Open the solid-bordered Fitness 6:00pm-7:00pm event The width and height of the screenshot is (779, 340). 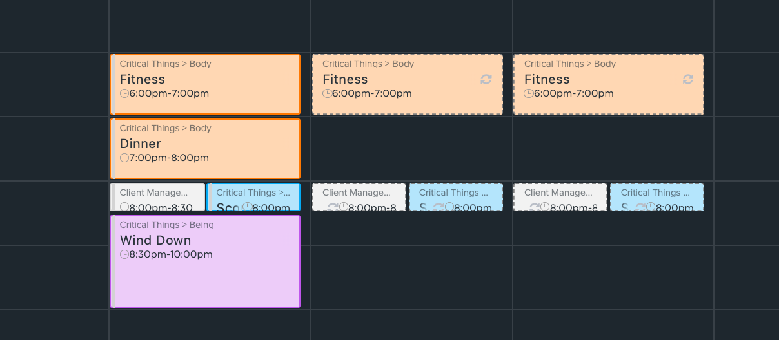tap(205, 84)
